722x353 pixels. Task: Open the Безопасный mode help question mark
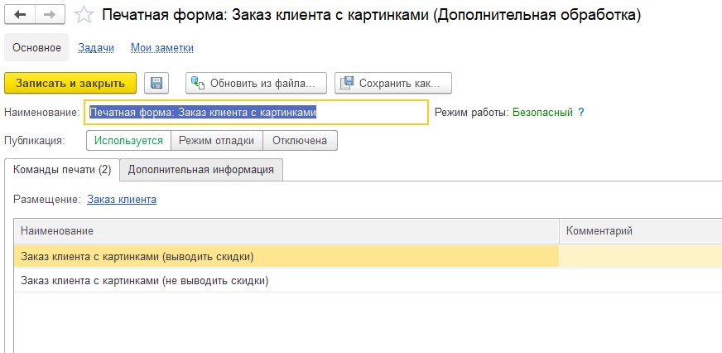point(580,112)
